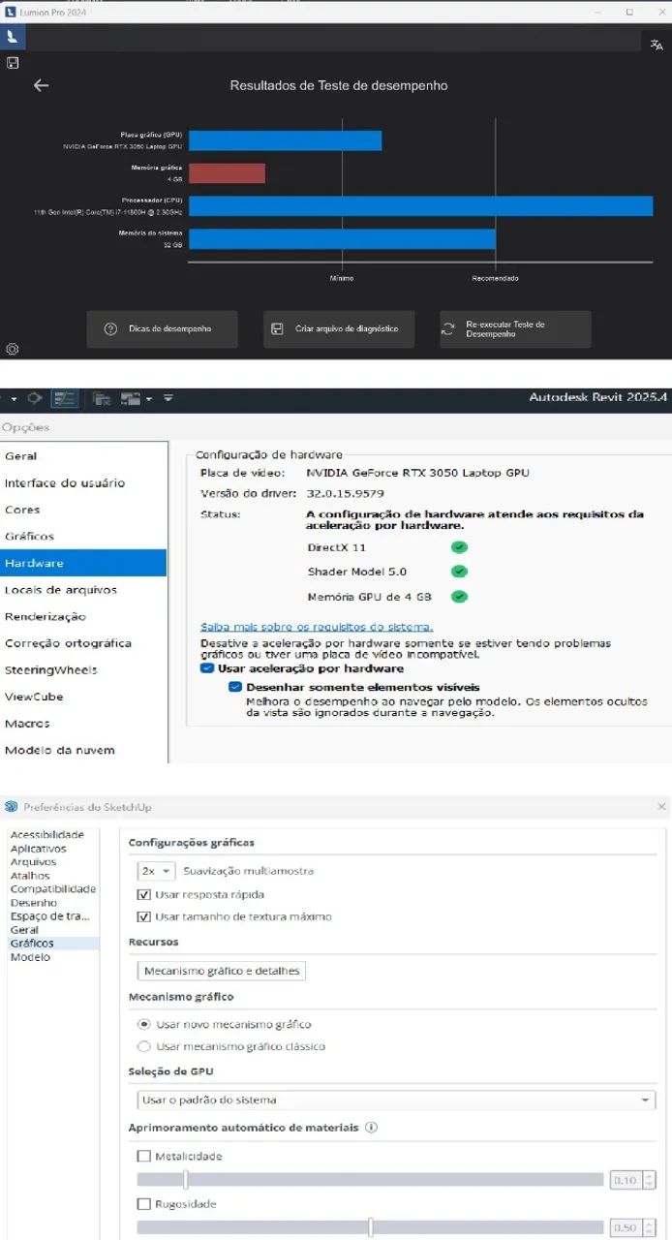Close the SketchUp preferences window
This screenshot has width=672, height=1240.
[x=661, y=806]
